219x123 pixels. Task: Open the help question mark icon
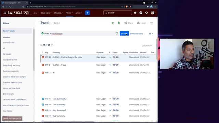[141, 13]
